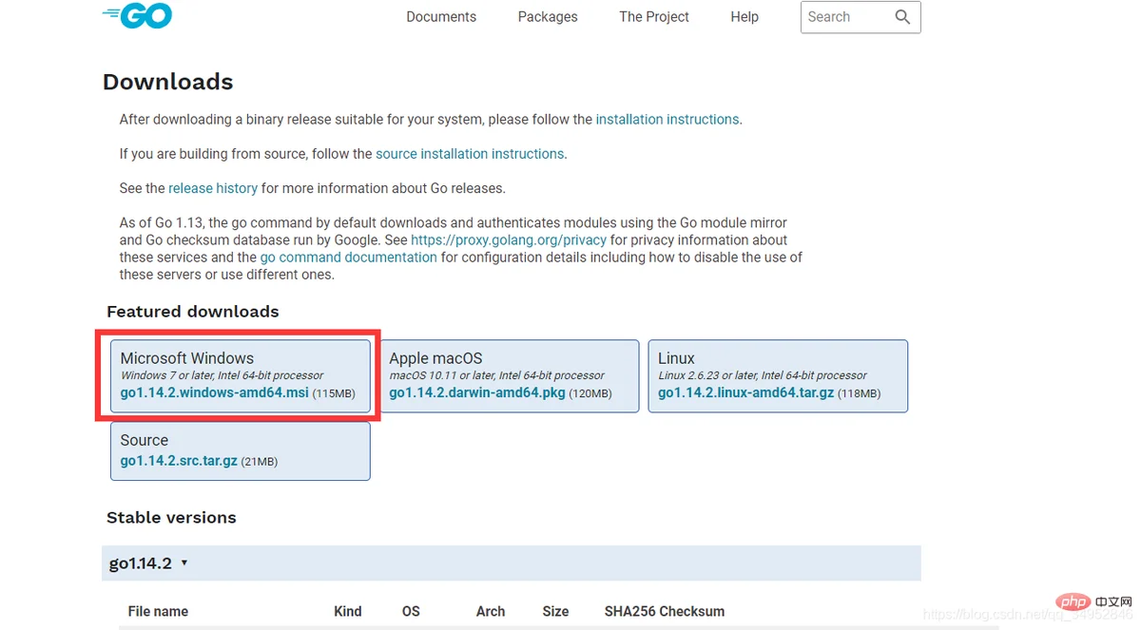Click the Go logo icon
The image size is (1141, 630).
[138, 15]
